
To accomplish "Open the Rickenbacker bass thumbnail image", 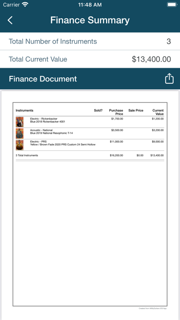I will [x=20, y=122].
